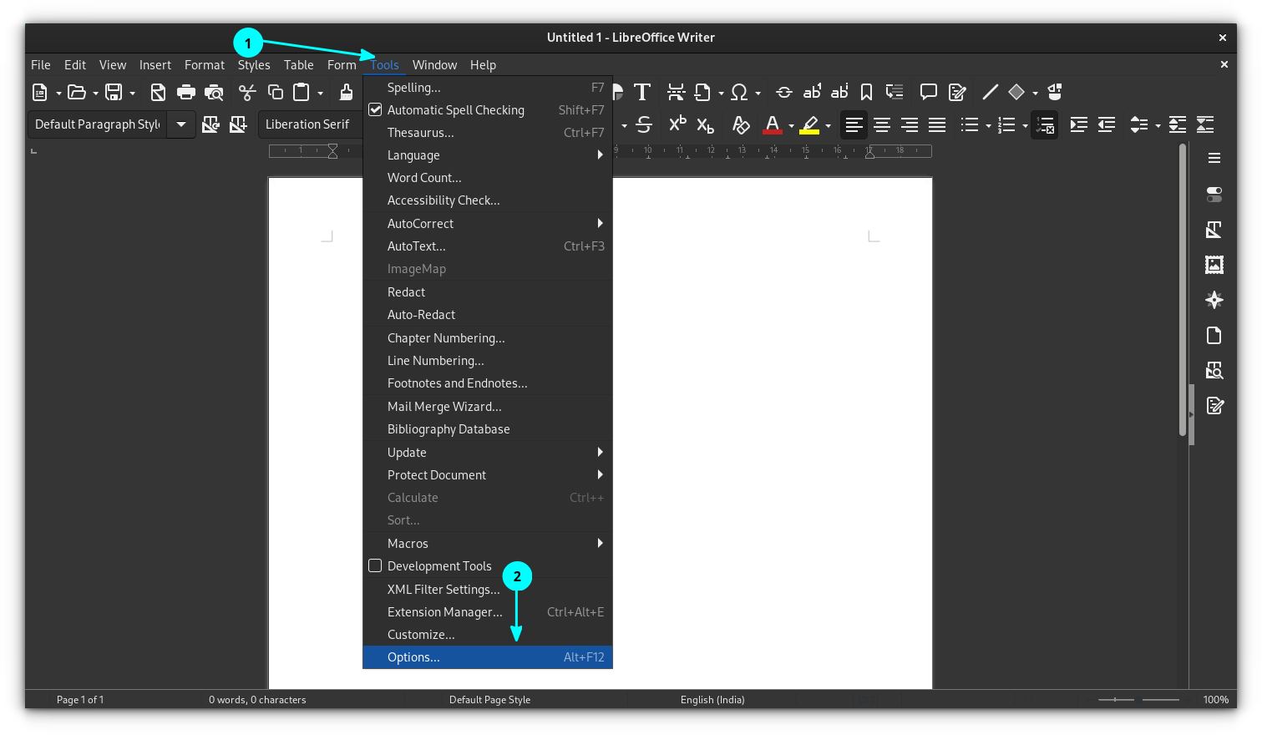
Task: Toggle strikethrough formatting
Action: [x=644, y=124]
